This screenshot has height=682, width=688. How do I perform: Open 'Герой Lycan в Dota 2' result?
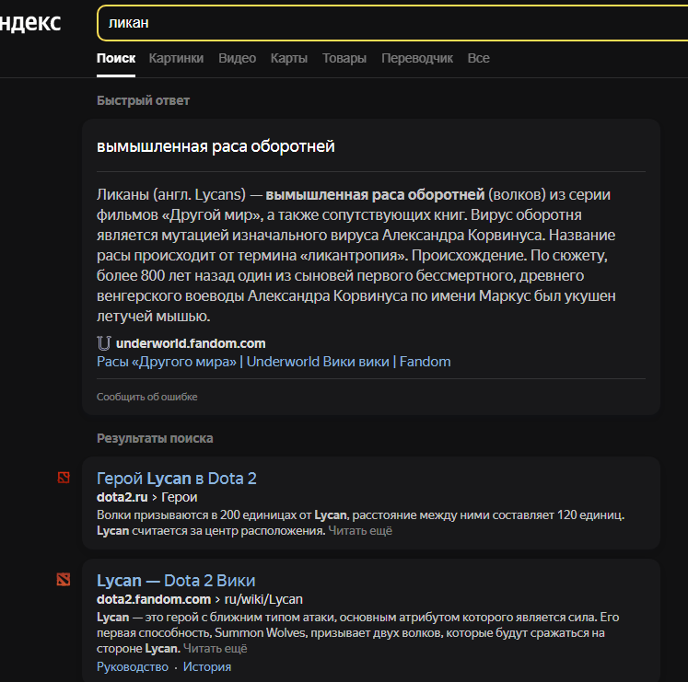(177, 478)
